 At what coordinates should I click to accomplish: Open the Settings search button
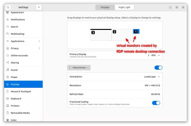[8, 7]
